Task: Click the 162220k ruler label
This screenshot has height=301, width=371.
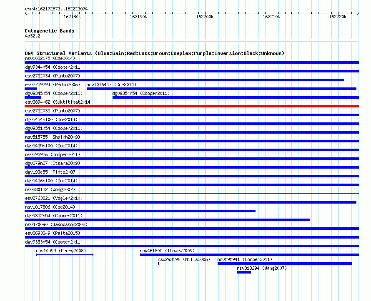Action: point(338,17)
